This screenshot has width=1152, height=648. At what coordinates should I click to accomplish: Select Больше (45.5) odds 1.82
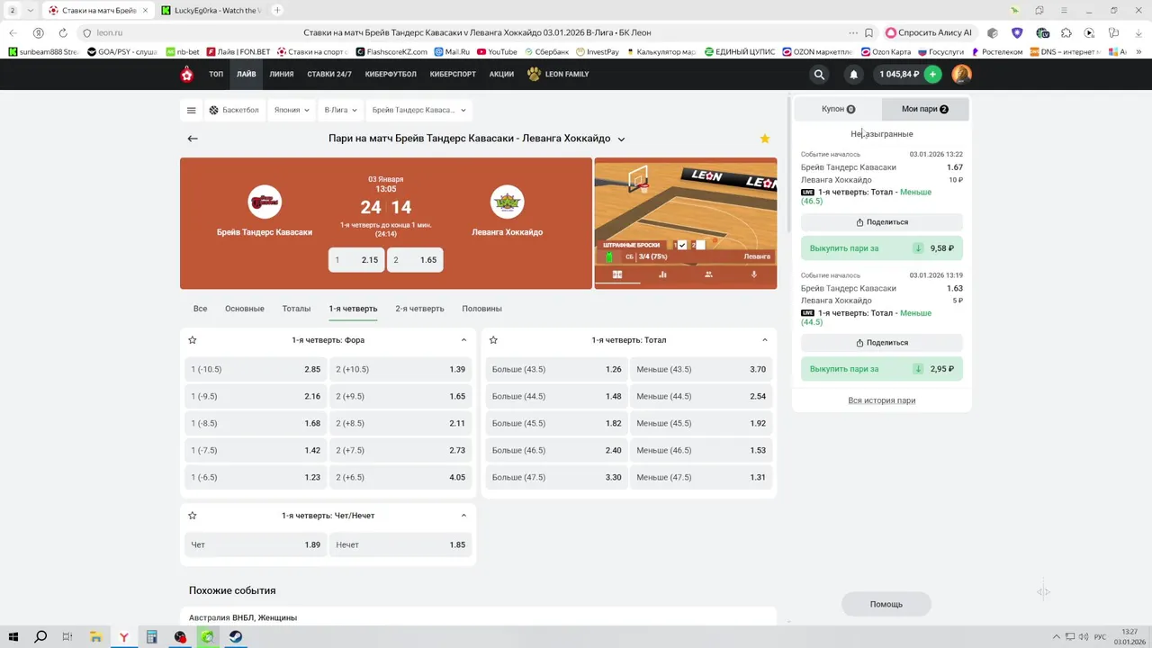coord(556,423)
